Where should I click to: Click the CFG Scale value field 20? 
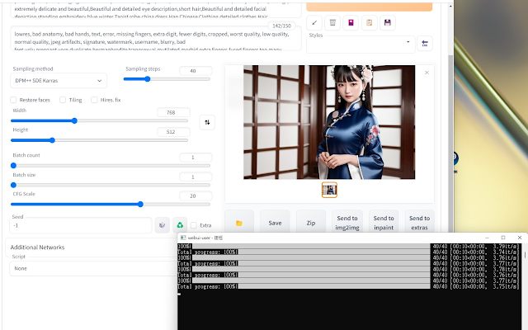tap(196, 196)
